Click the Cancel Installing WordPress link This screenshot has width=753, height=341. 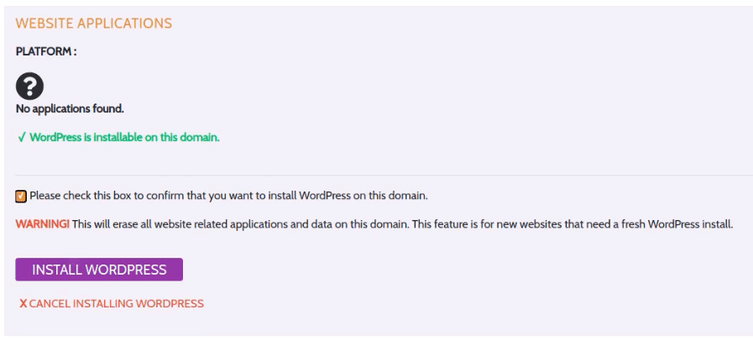pyautogui.click(x=112, y=303)
